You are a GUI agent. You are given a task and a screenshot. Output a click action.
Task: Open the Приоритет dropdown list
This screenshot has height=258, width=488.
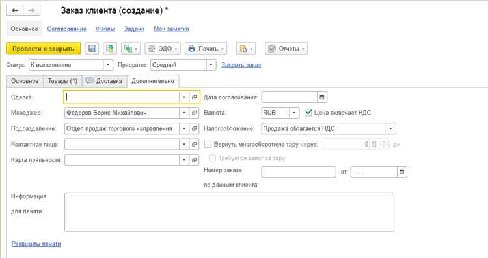211,65
